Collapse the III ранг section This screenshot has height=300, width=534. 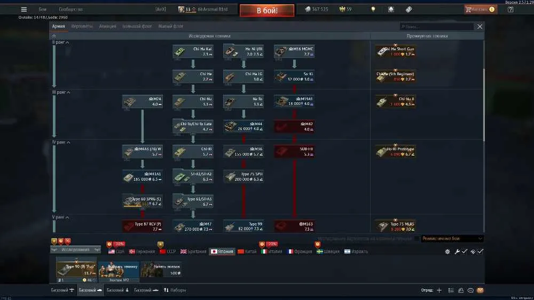tap(61, 92)
